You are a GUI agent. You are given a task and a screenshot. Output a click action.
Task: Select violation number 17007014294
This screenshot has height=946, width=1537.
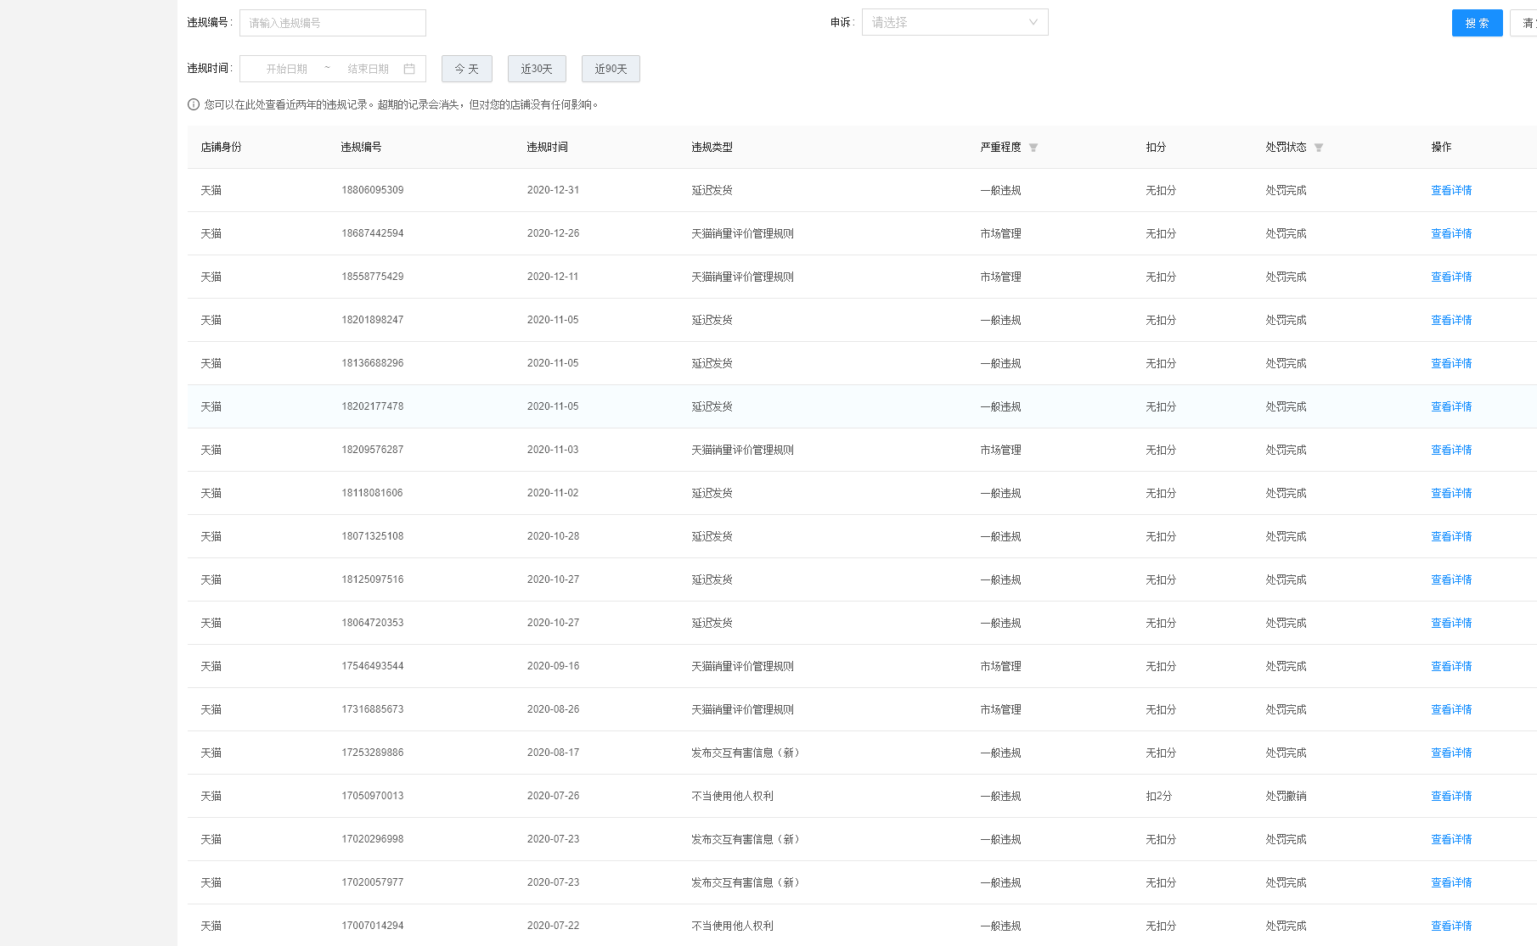(x=373, y=926)
